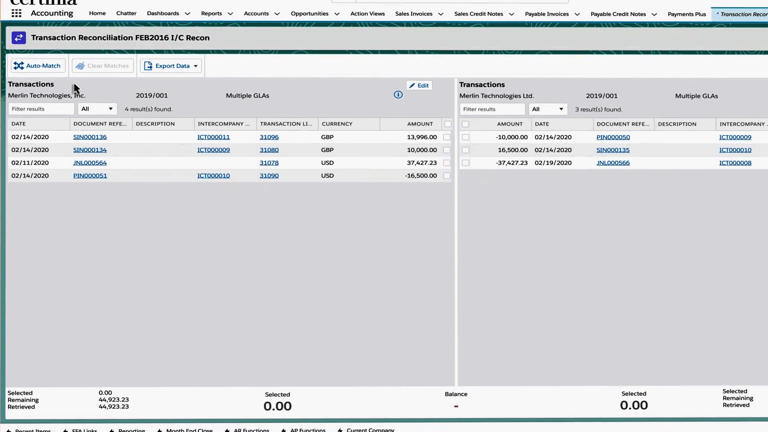Click the right panel Filter results field
The image size is (768, 432).
pos(492,109)
